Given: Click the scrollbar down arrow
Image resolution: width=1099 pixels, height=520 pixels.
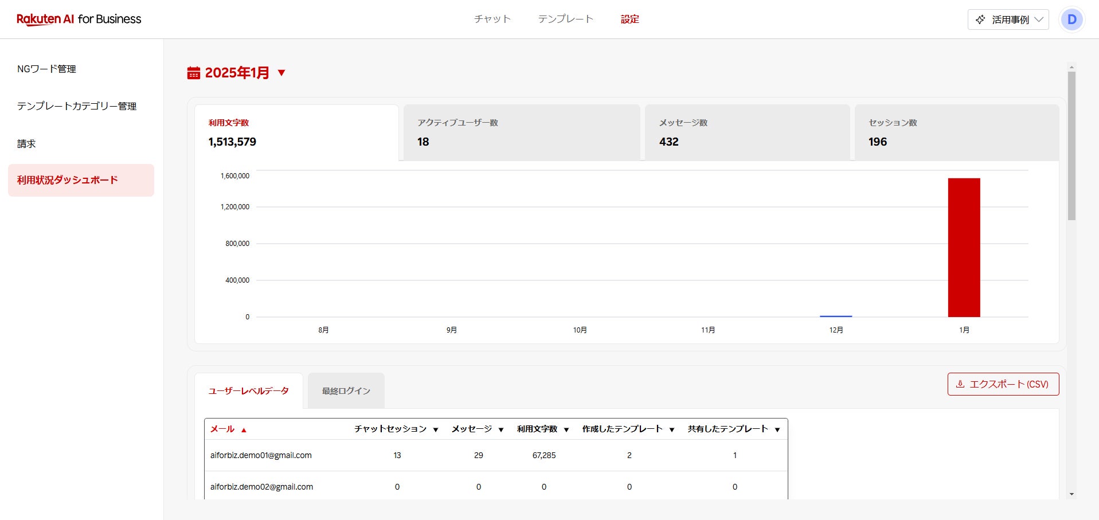Looking at the screenshot, I should [1071, 494].
